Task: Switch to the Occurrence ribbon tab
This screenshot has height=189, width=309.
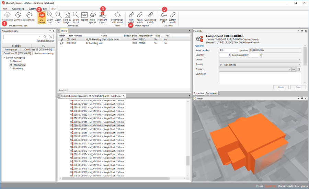Action: [x=18, y=8]
